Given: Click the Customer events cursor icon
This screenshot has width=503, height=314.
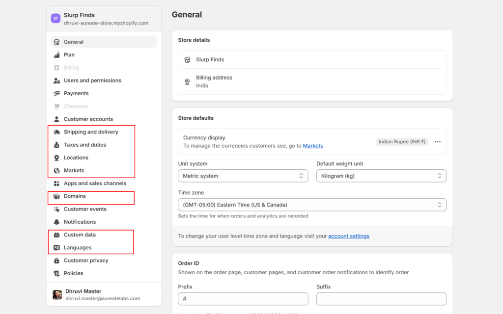Looking at the screenshot, I should tap(57, 209).
